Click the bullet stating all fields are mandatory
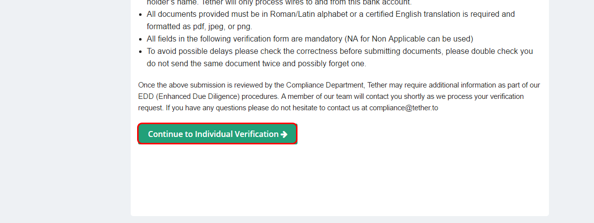The width and height of the screenshot is (594, 223). pos(247,39)
